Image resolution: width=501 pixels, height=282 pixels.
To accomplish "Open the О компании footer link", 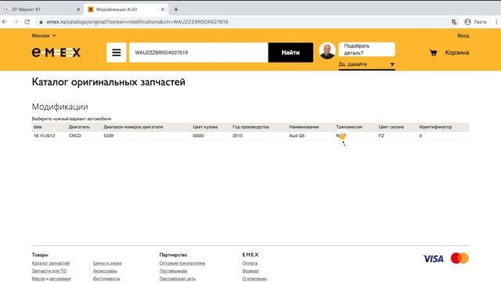I will coord(254,279).
